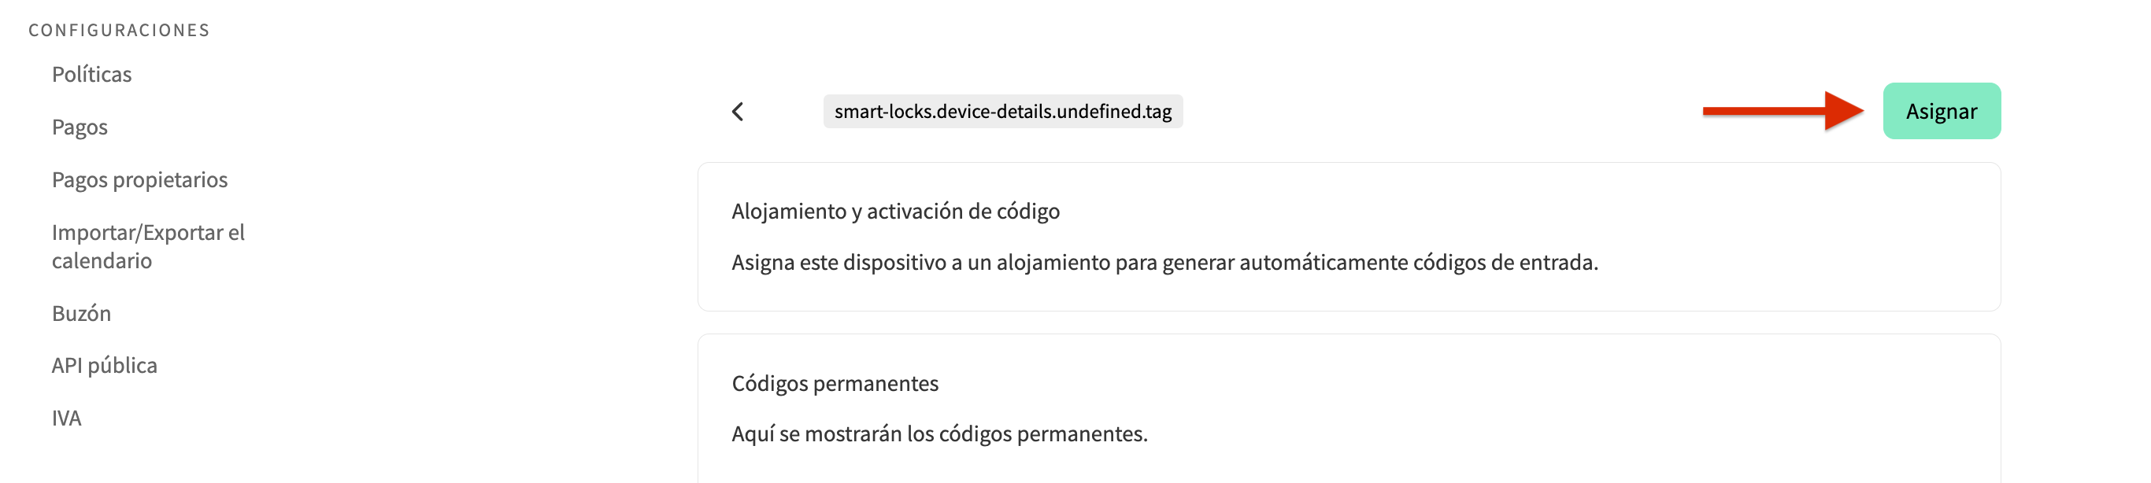Screen dimensions: 2151x483
Task: Click the back arrow next to the tag
Action: (x=740, y=110)
